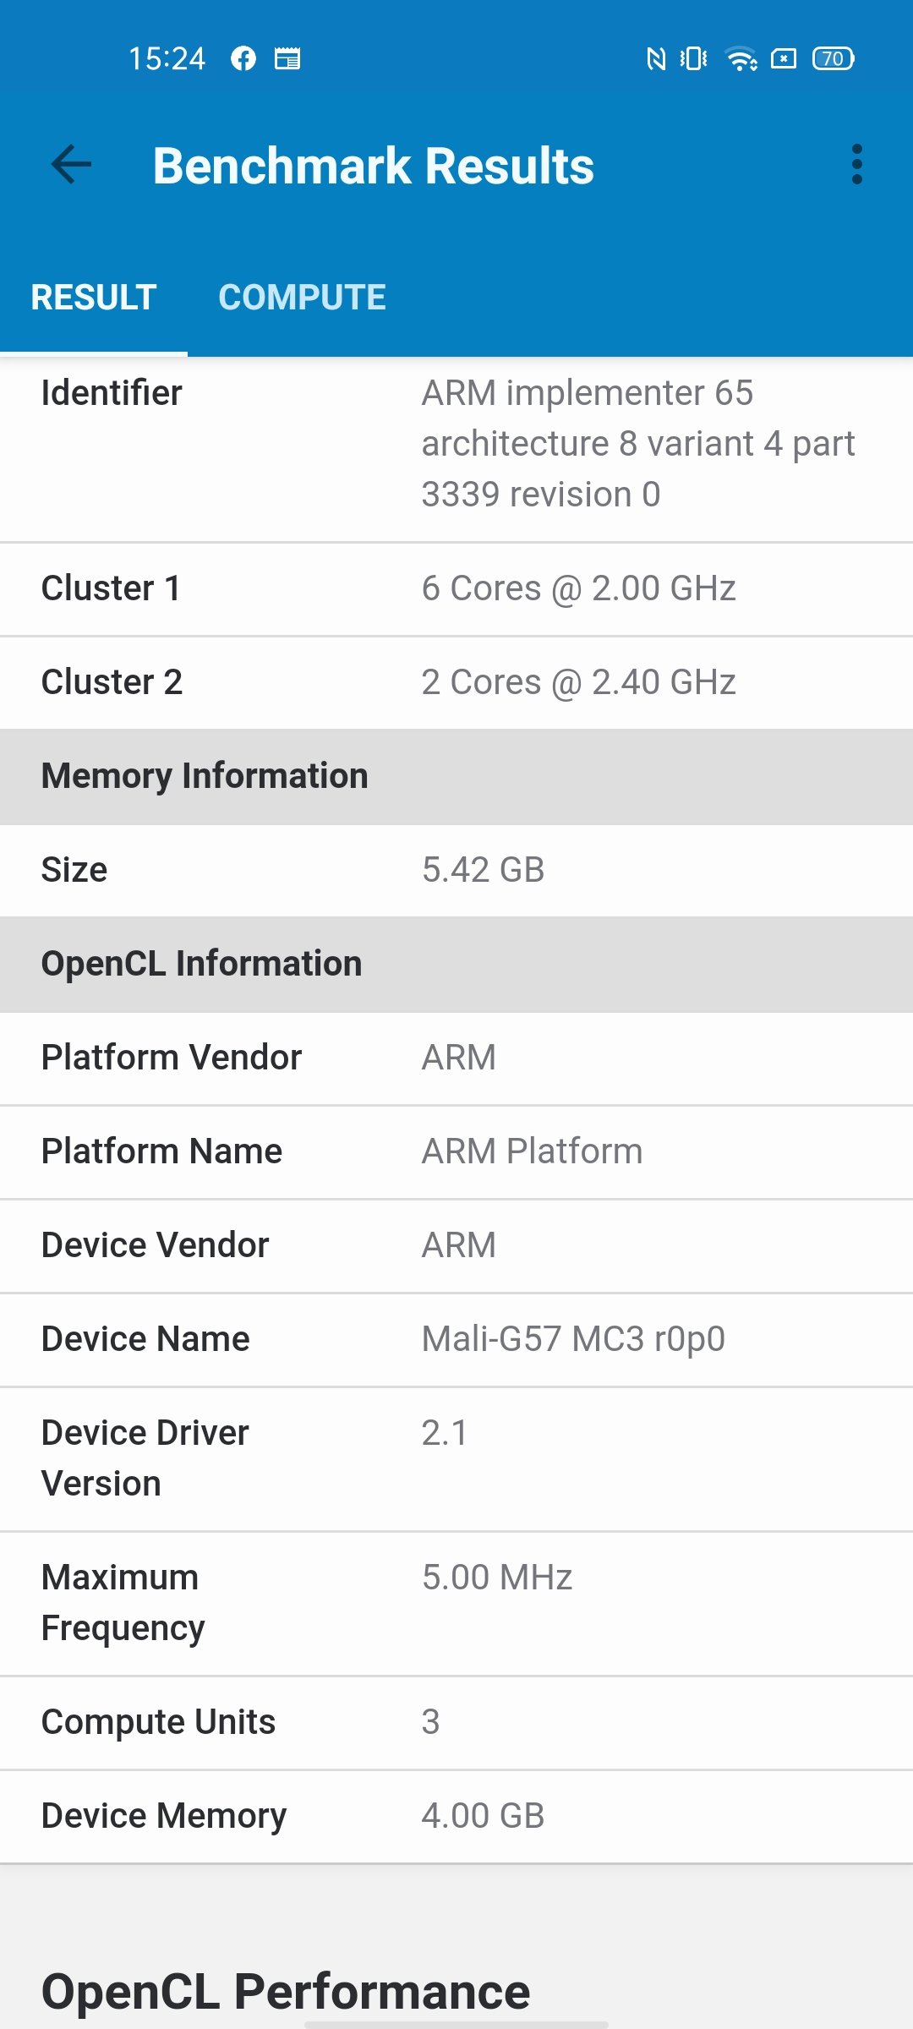Tap the OpenCL Performance heading
Image resolution: width=913 pixels, height=2029 pixels.
(286, 1992)
